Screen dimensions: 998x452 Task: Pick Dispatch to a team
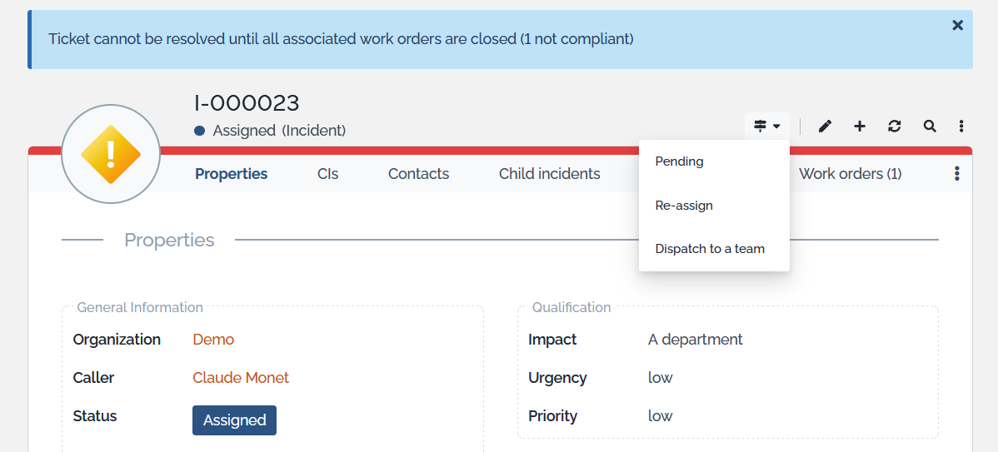coord(710,249)
